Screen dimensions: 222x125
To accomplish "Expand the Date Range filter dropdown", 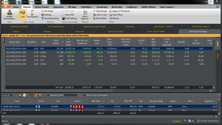I will (108, 11).
